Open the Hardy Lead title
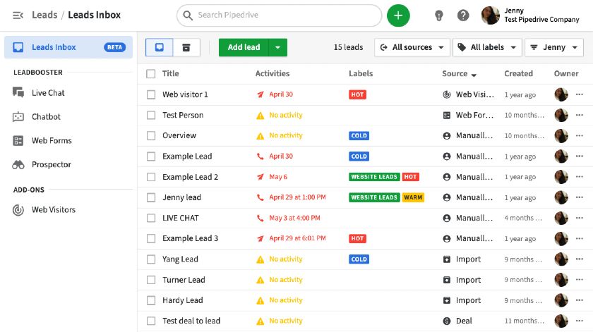Screen dimensions: 593x332 [x=183, y=300]
